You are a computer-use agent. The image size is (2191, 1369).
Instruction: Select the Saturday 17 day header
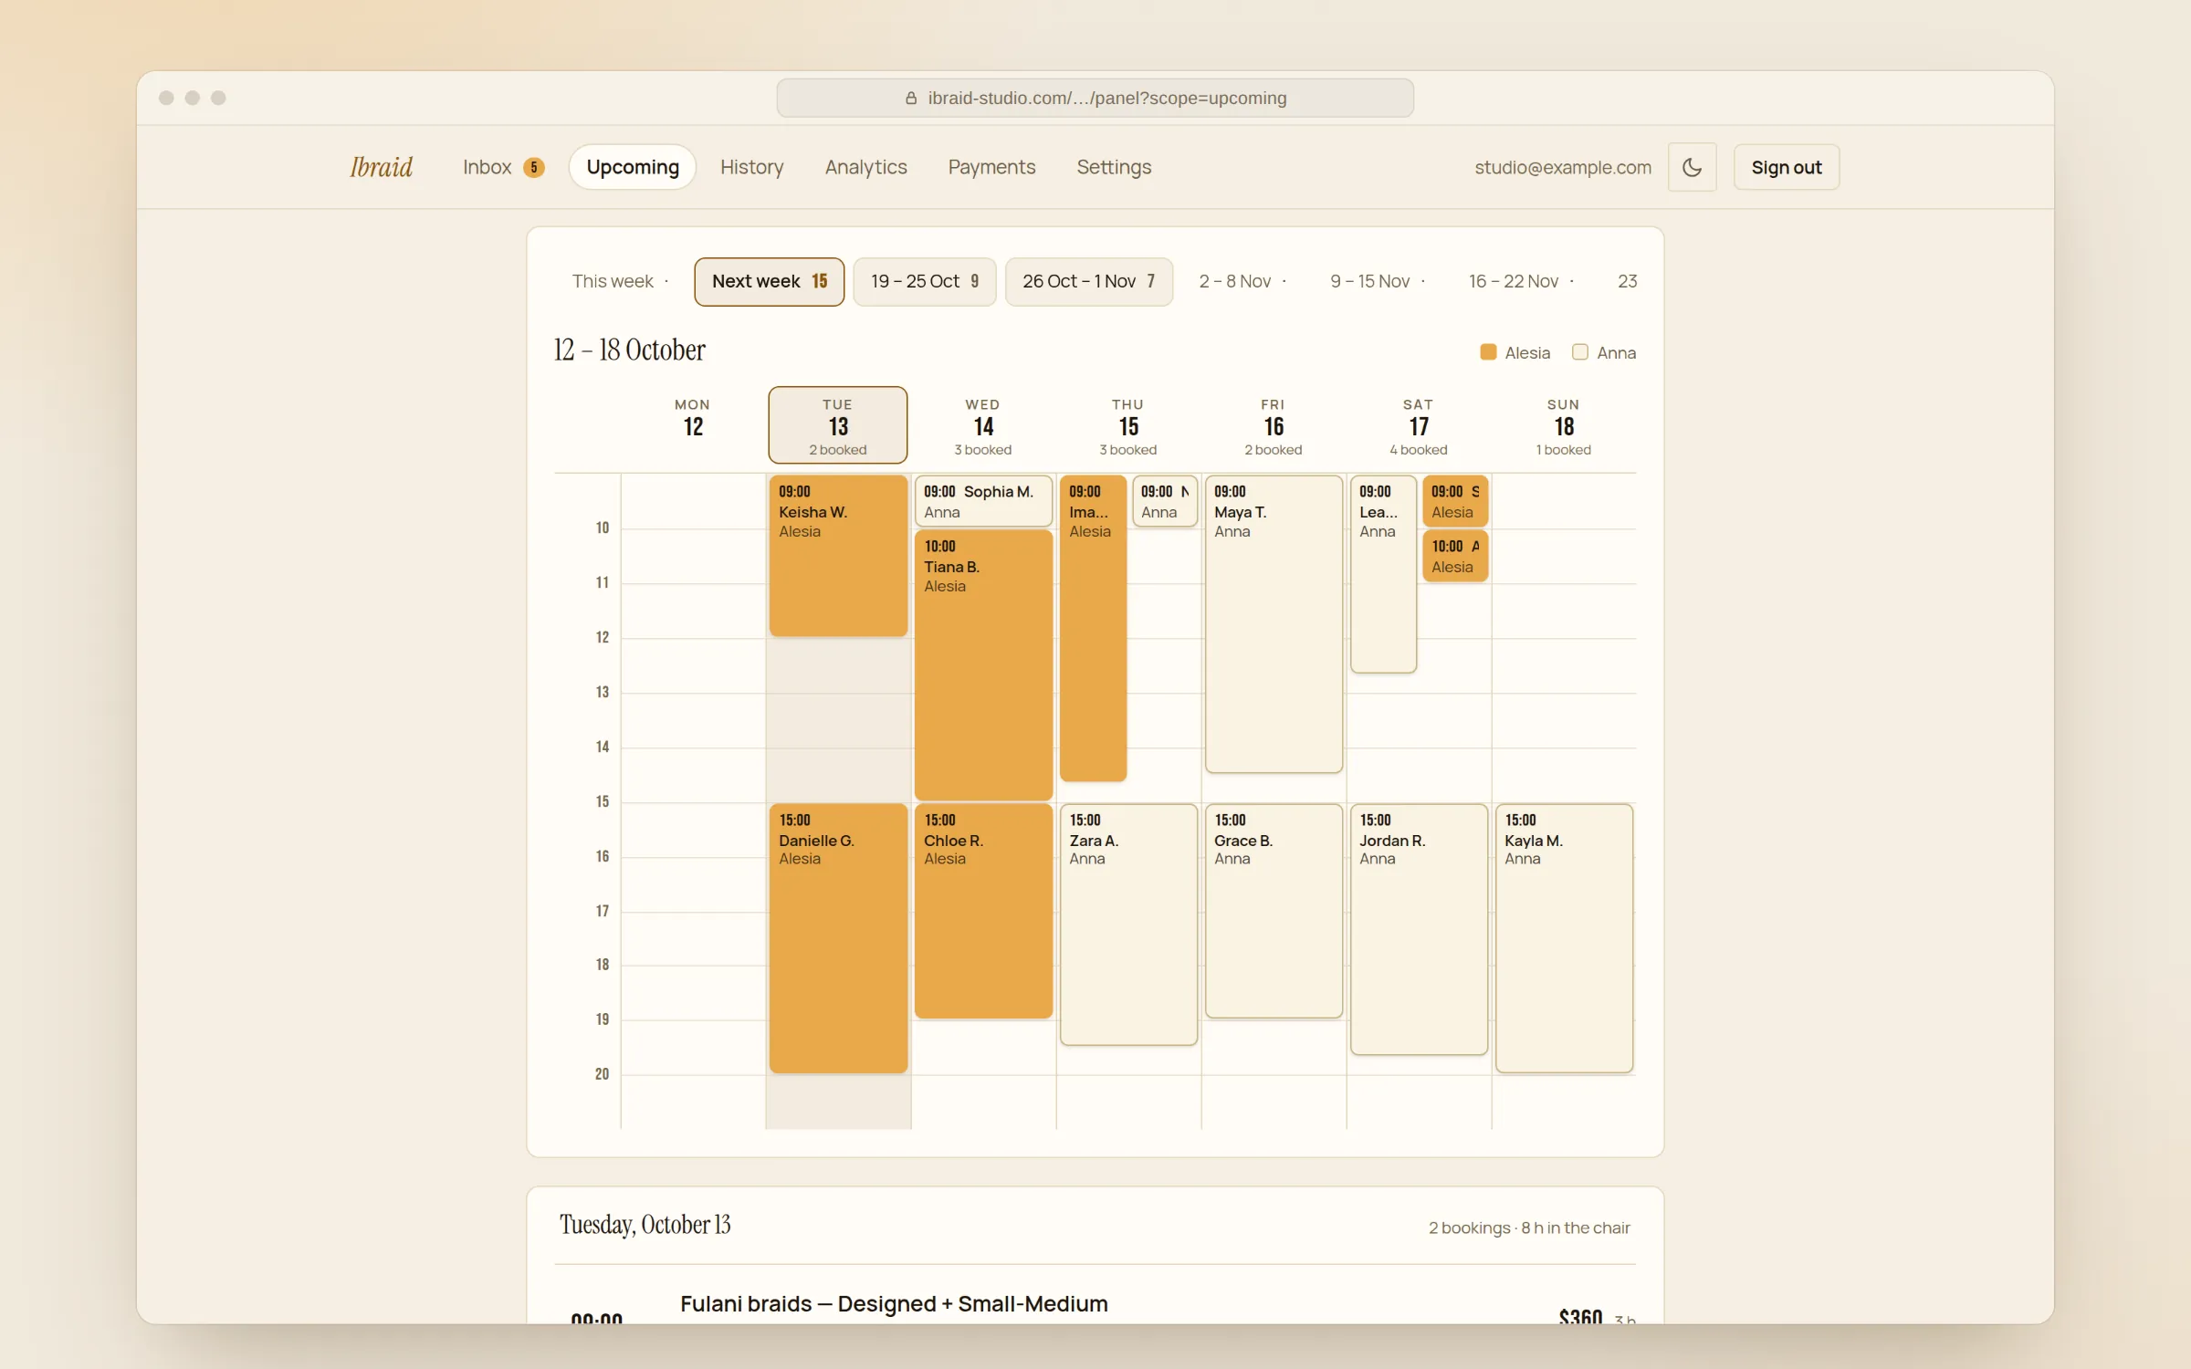tap(1419, 425)
